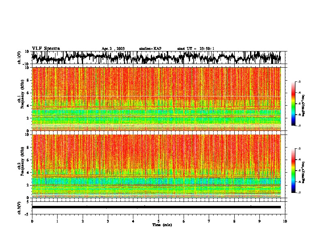Click the ch.2 spectrogram color scale bar
The height and width of the screenshot is (248, 321).
(x=293, y=171)
